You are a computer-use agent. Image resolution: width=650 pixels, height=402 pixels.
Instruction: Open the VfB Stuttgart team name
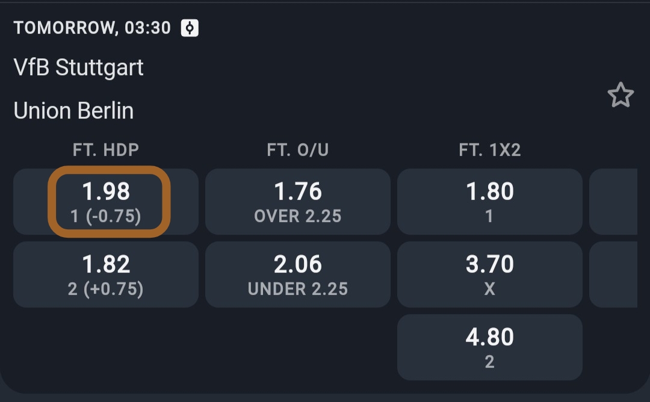coord(79,67)
